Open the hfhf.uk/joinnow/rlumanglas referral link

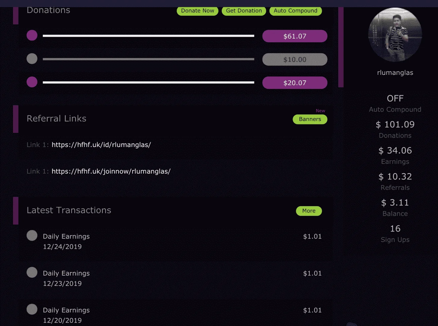pyautogui.click(x=111, y=171)
